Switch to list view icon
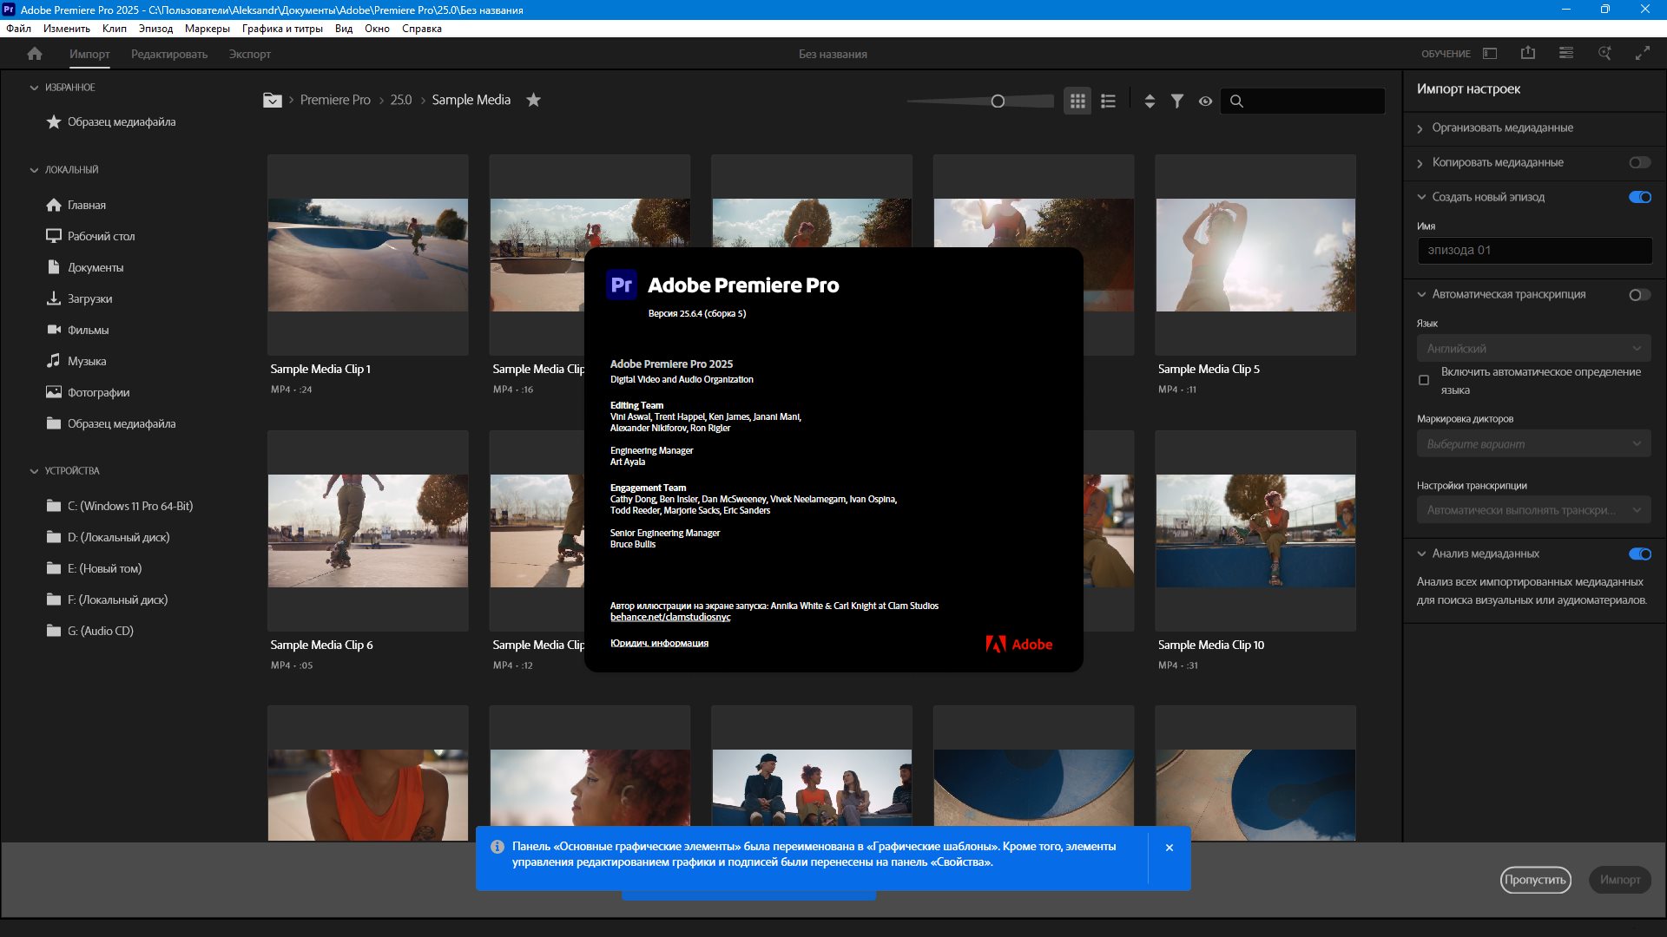Image resolution: width=1667 pixels, height=937 pixels. (1108, 101)
